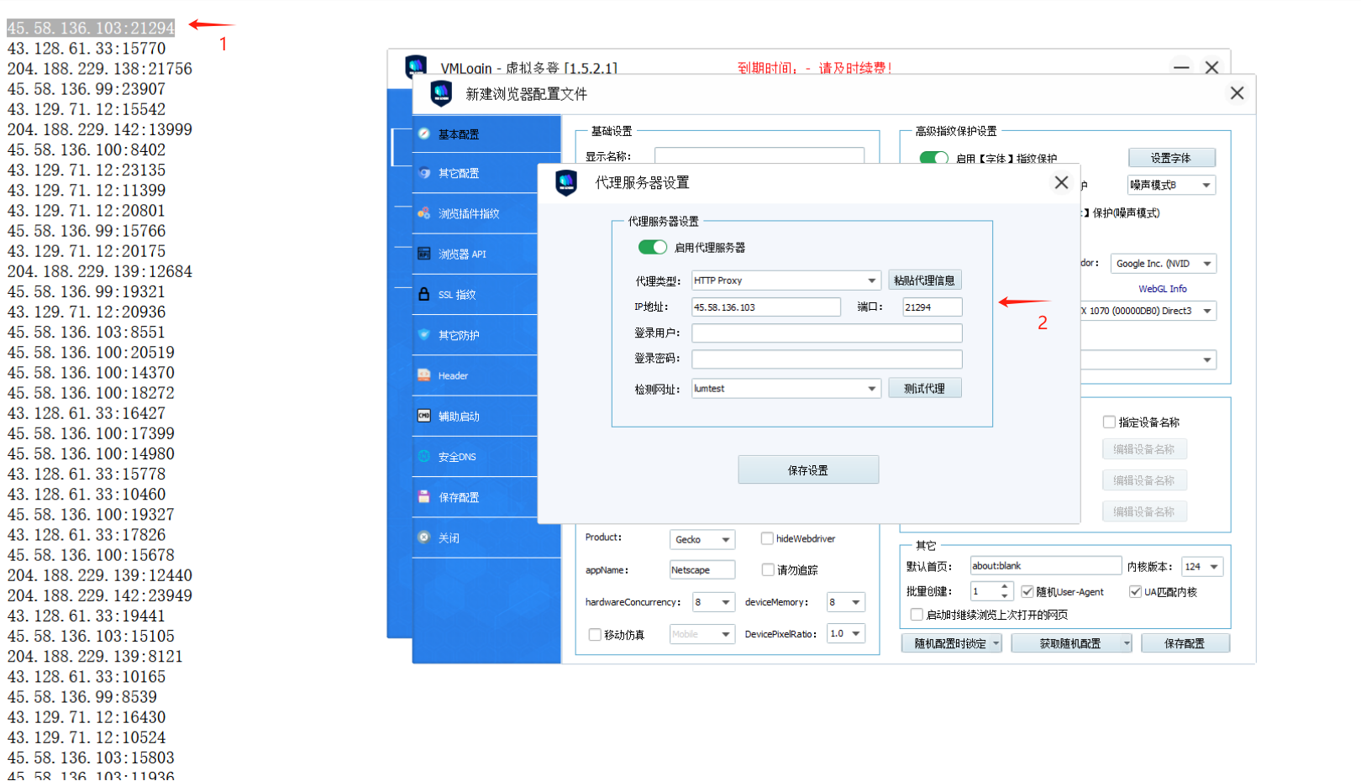Select proxy line 204.188.229.142:13999

point(99,129)
